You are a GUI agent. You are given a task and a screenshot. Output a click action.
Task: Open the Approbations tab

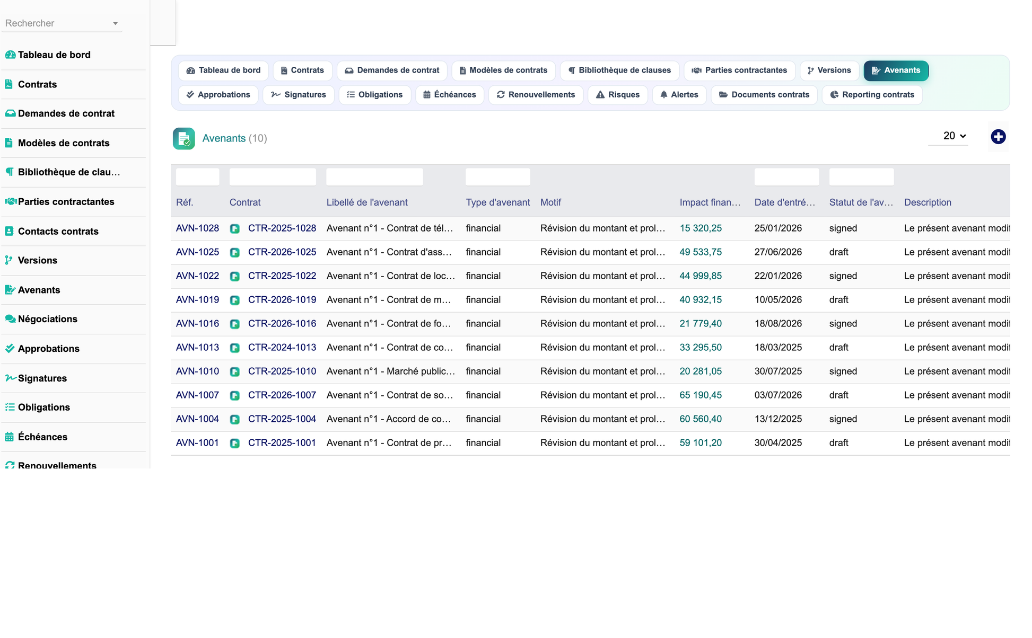pos(218,95)
